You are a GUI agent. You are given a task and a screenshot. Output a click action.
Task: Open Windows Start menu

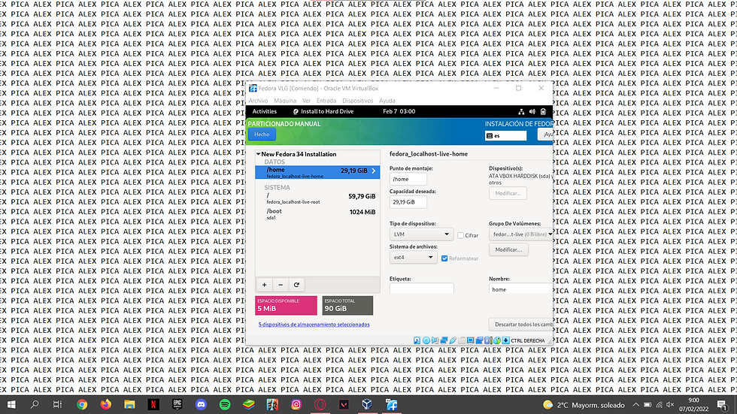click(11, 405)
